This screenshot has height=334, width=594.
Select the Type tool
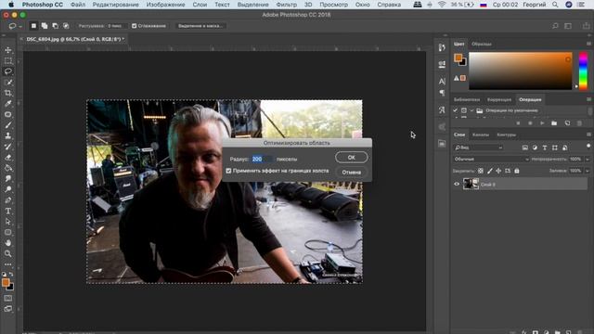pyautogui.click(x=8, y=211)
